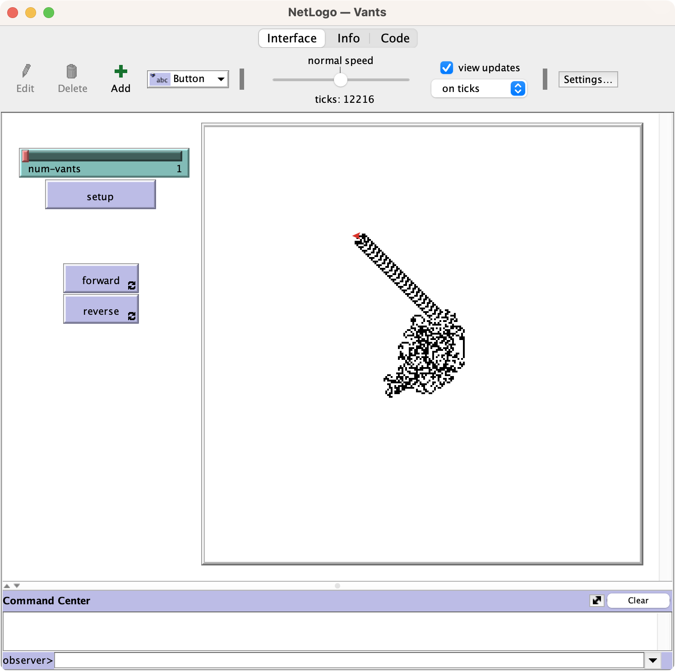Click the green Add plus icon
The height and width of the screenshot is (671, 675).
pyautogui.click(x=120, y=71)
